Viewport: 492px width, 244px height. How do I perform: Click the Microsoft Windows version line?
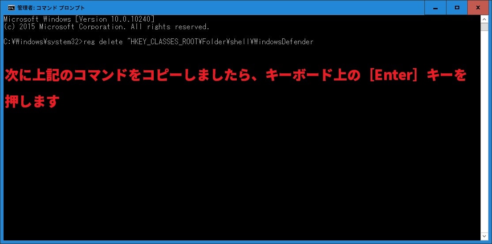(79, 19)
